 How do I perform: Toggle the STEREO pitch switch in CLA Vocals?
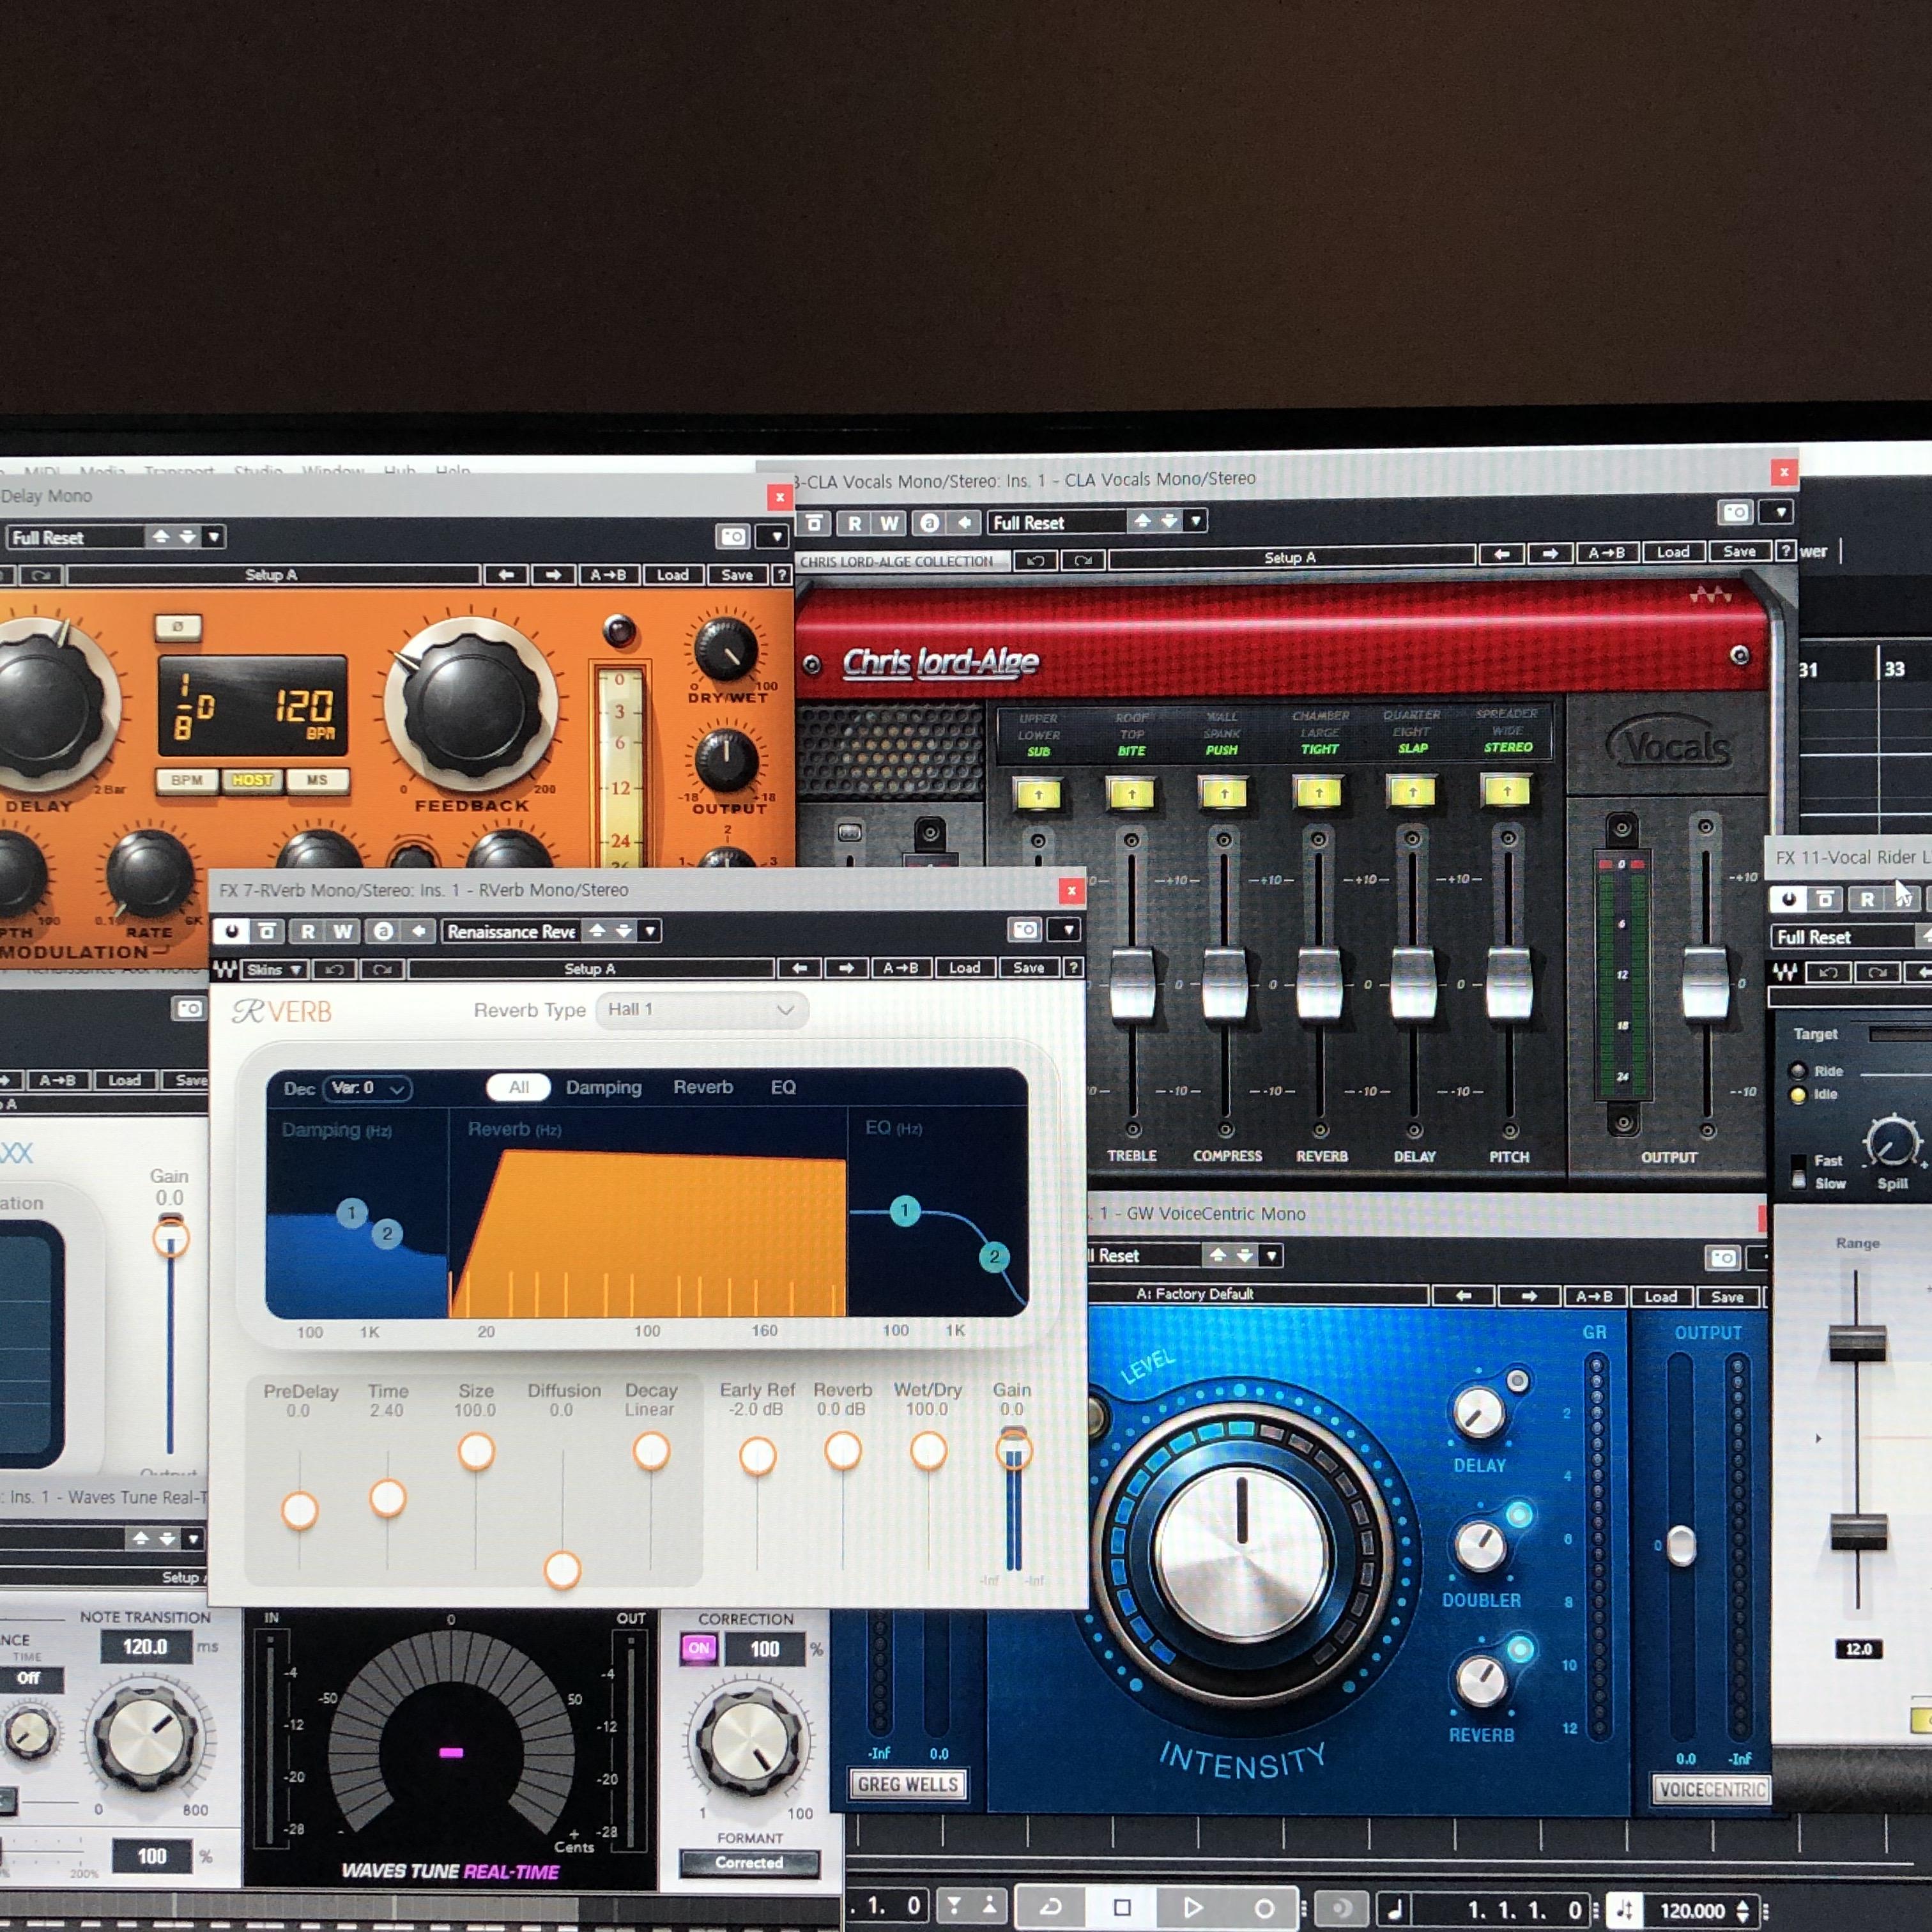coord(1506,791)
